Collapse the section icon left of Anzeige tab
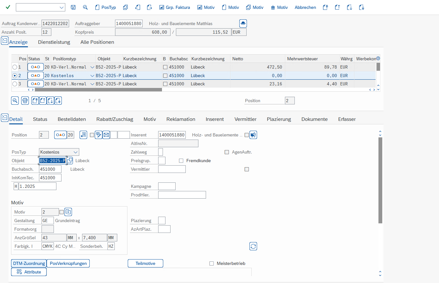The image size is (439, 283). 5,41
